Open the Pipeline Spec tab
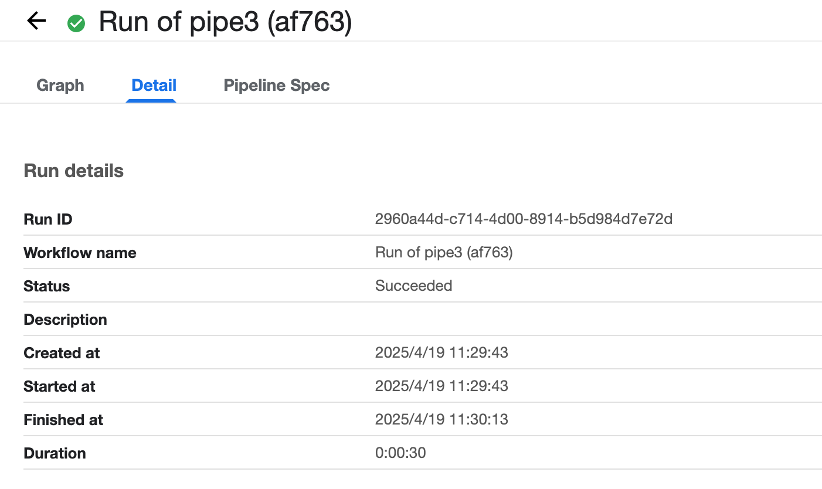Screen dimensions: 822x489 277,86
